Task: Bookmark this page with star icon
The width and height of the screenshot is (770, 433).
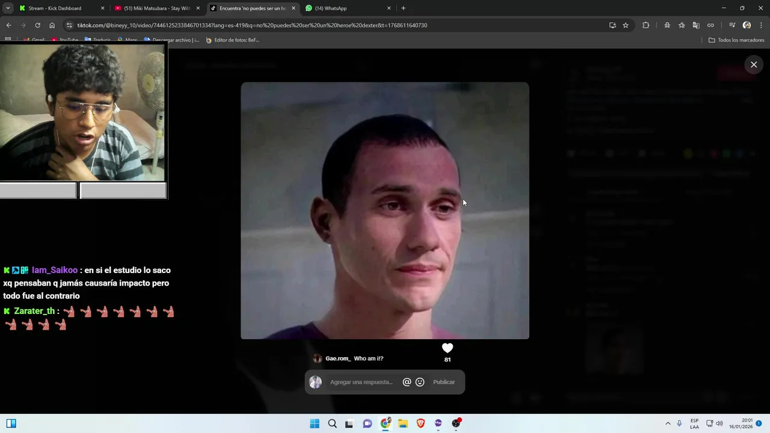Action: (x=626, y=25)
